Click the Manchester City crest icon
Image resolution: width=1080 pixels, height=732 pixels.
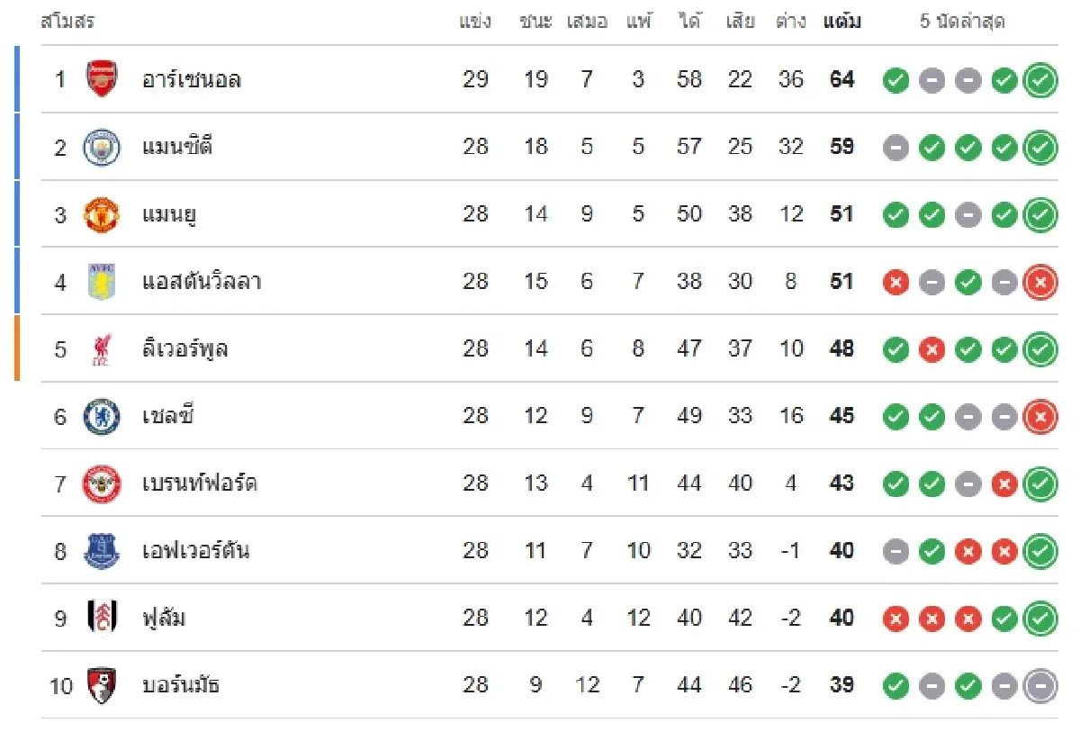pos(102,147)
